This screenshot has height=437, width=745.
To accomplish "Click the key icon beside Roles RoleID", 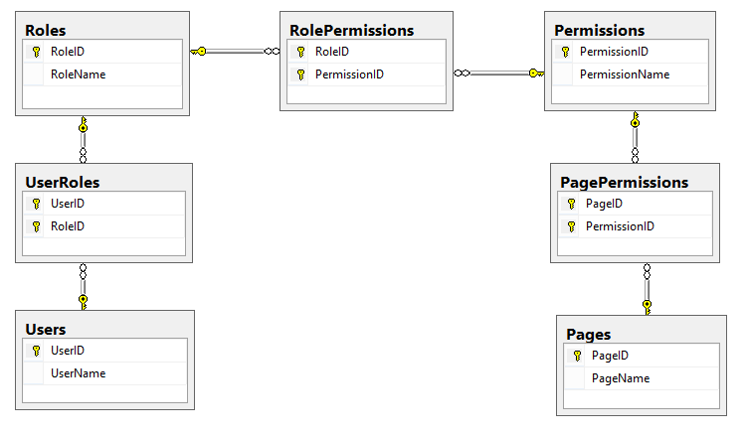I will click(36, 51).
